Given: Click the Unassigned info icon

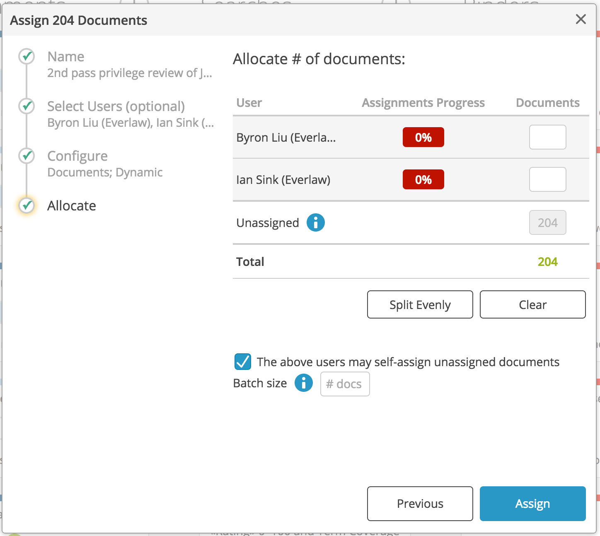Looking at the screenshot, I should point(316,222).
